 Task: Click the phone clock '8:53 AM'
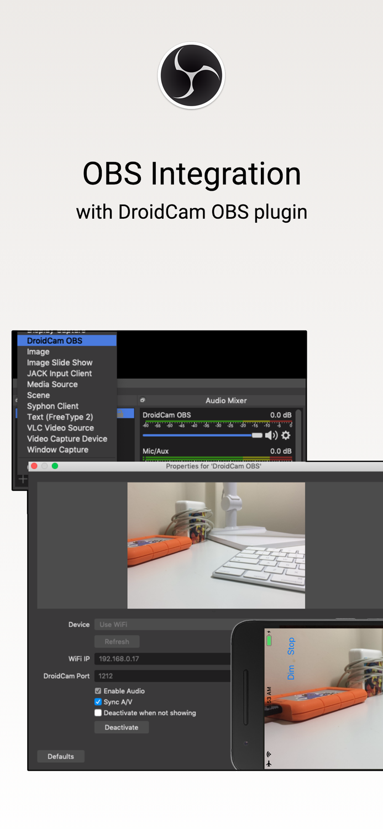coord(269,699)
